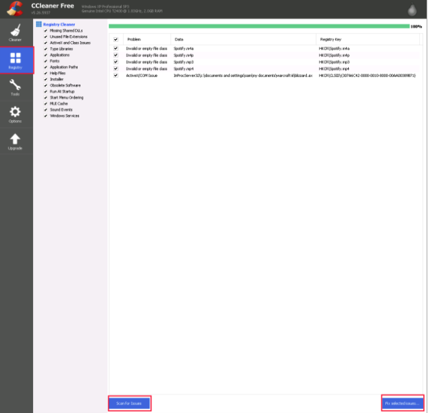Toggle Start Menu Ordering checkmark
This screenshot has width=428, height=413.
pos(45,98)
